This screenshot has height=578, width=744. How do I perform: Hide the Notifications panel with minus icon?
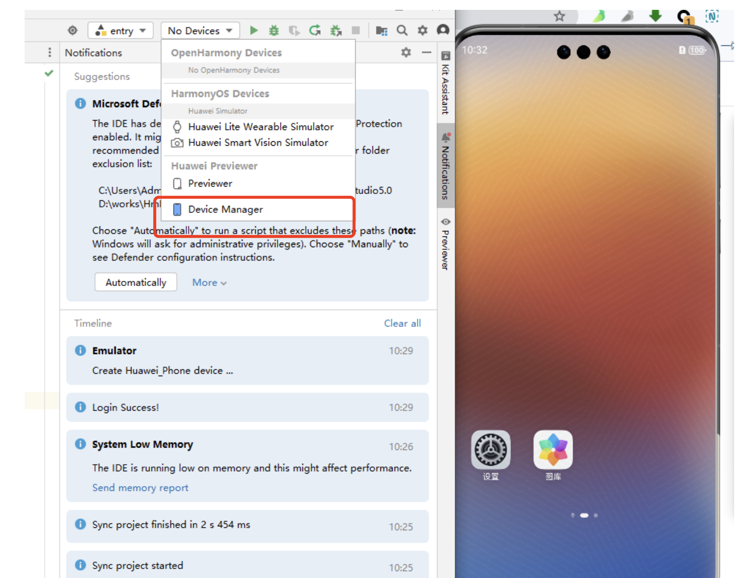click(426, 52)
